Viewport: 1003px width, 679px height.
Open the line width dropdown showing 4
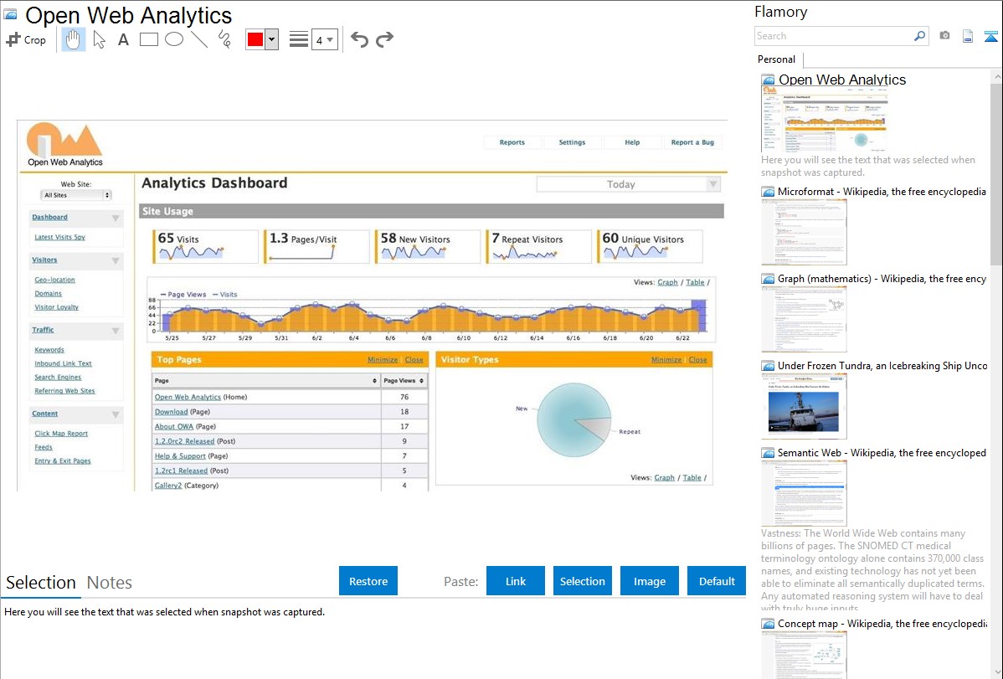point(324,39)
